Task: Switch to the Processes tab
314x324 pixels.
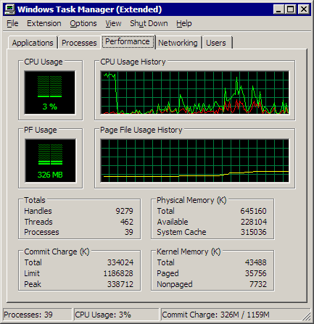Action: click(79, 43)
